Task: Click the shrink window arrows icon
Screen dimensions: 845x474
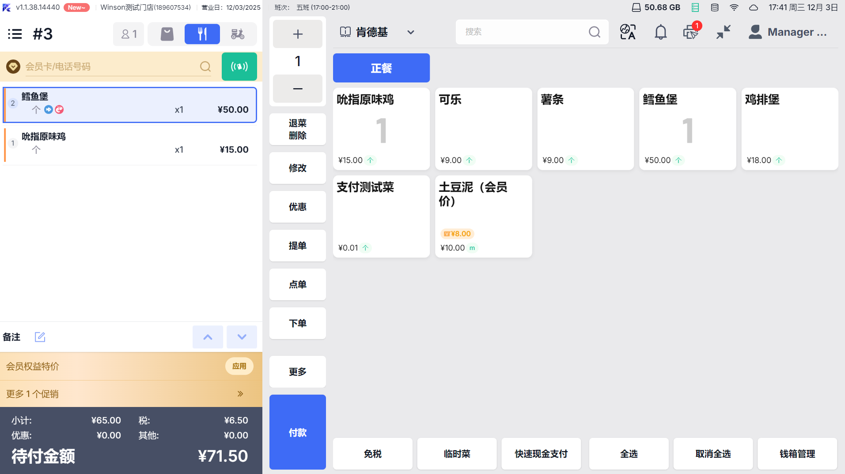Action: pyautogui.click(x=723, y=32)
